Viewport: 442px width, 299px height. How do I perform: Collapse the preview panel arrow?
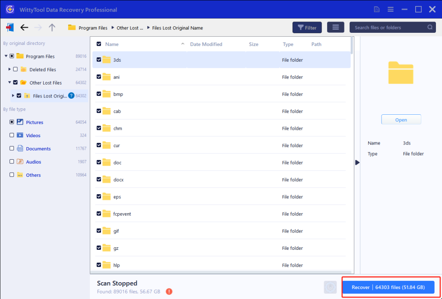click(357, 162)
